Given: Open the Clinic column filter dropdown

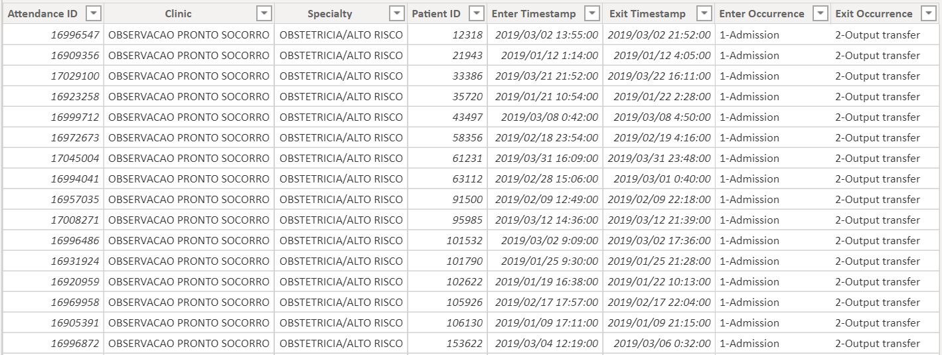Looking at the screenshot, I should point(264,13).
